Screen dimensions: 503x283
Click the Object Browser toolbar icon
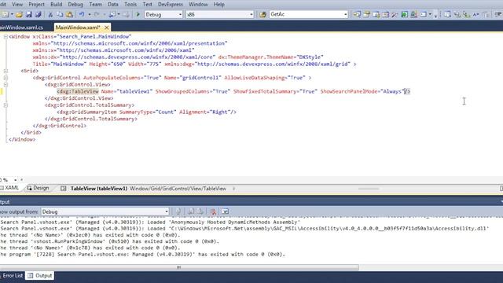[x=376, y=14]
